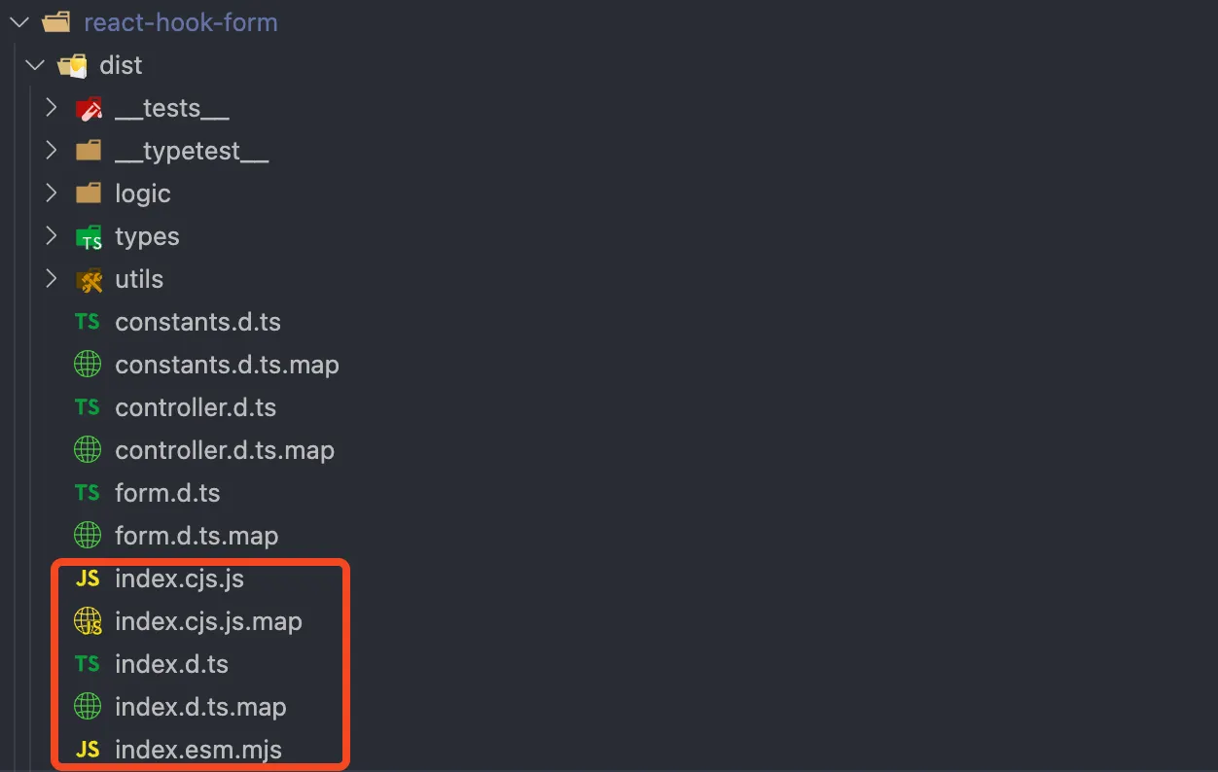Click the yellow JS icon of index.cjs.js

pos(88,579)
